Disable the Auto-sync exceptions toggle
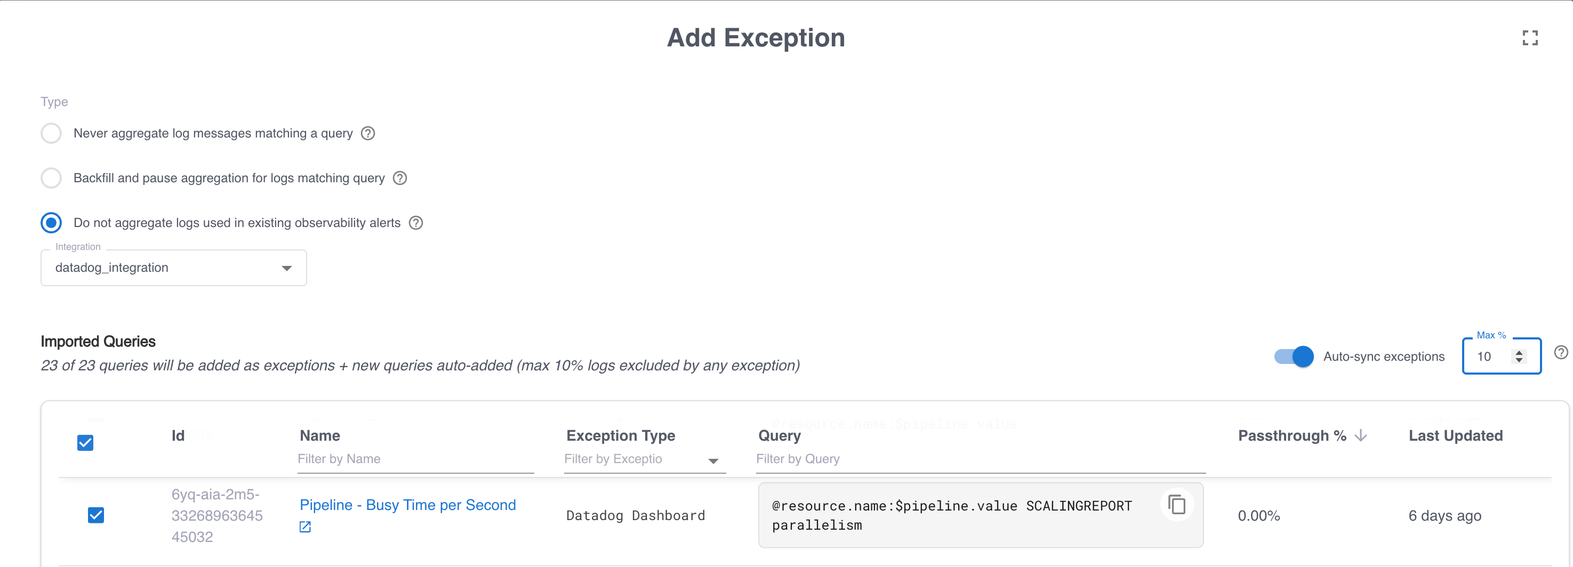Viewport: 1573px width, 567px height. coord(1294,357)
